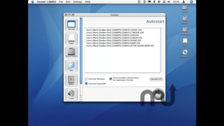Select the UNZIP.EXE entry in the list
Viewport: 224px width, 126px height.
pos(113,43)
